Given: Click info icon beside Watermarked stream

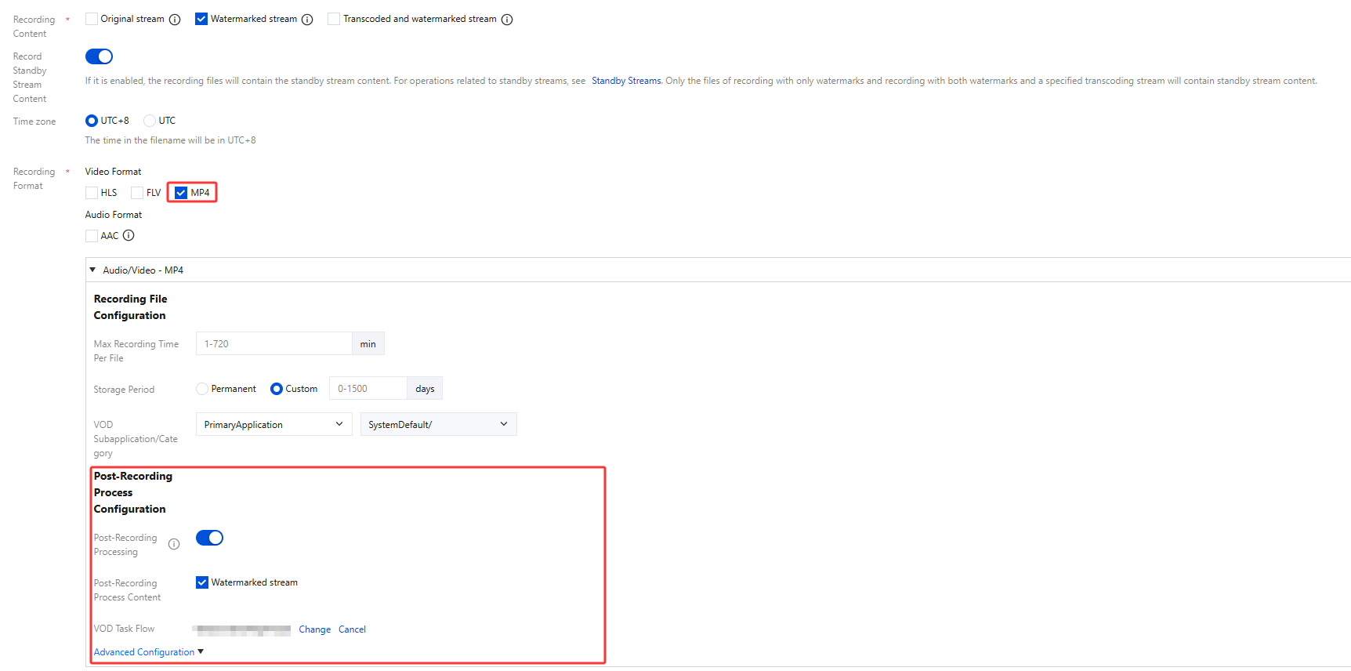Looking at the screenshot, I should click(307, 20).
